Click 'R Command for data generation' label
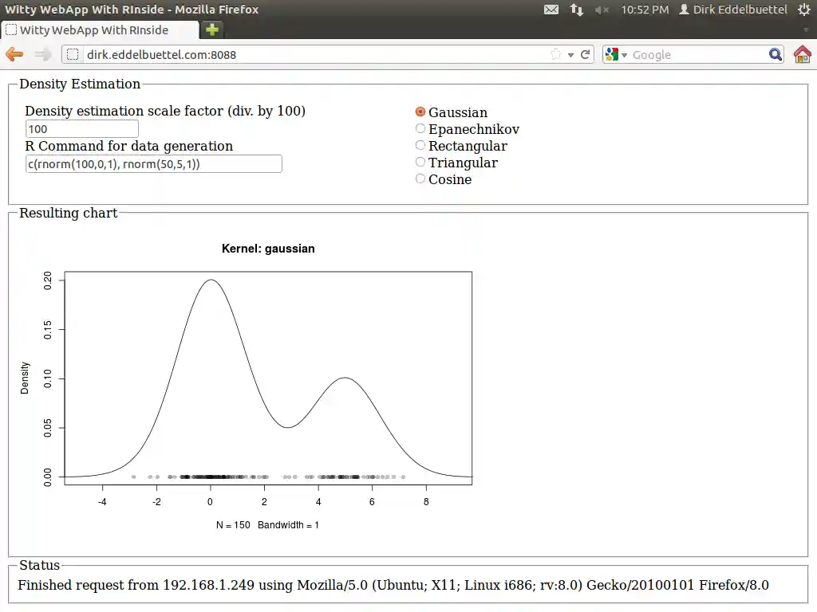The width and height of the screenshot is (817, 612). pyautogui.click(x=128, y=146)
